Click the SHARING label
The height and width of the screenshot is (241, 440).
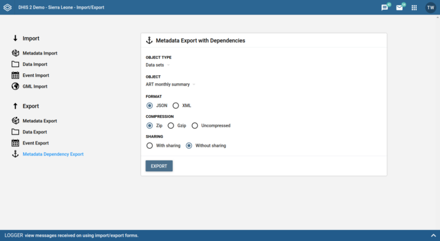point(155,136)
